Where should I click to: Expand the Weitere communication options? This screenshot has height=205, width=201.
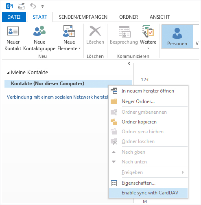[x=148, y=37]
